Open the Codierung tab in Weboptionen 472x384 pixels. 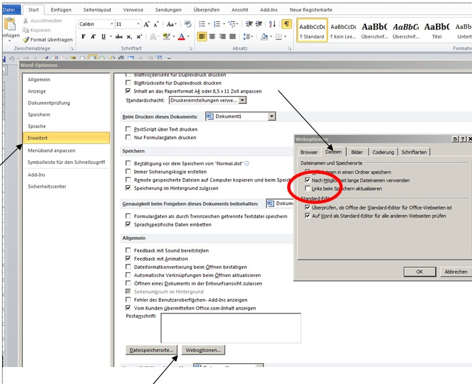383,152
